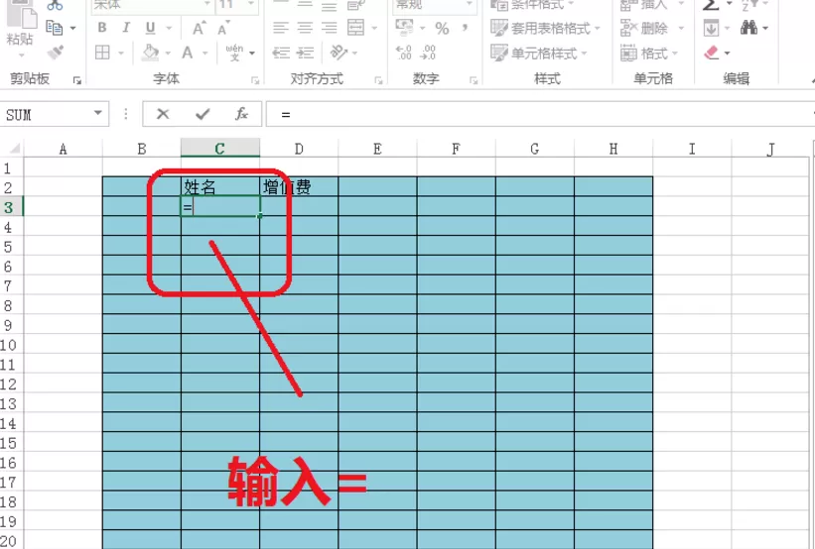Open the 对齐方式 dialog launcher
Screen dimensions: 815x549
[x=378, y=80]
